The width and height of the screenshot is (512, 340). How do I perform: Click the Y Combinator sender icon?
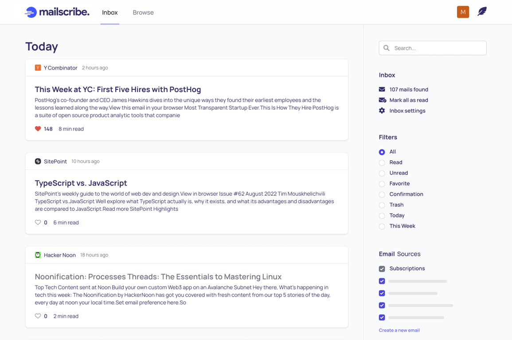click(x=38, y=68)
